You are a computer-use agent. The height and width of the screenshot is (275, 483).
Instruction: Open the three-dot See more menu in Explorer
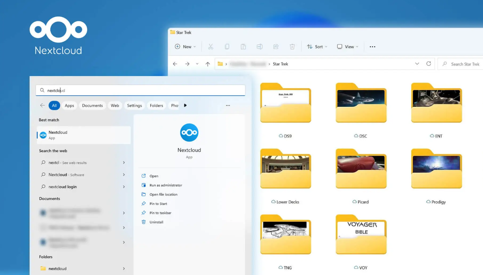[372, 46]
